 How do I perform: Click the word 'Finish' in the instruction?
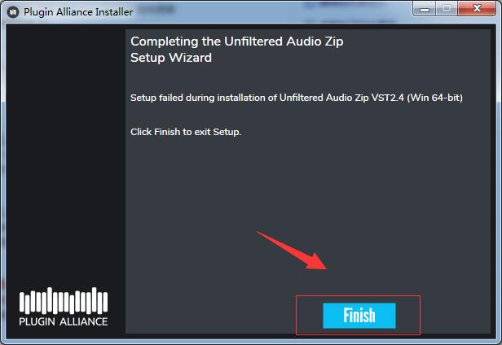tap(167, 132)
